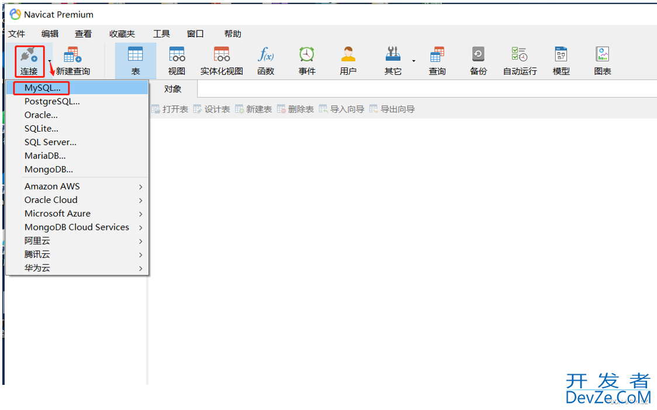The image size is (657, 410).
Task: Open the File (文件) menu
Action: [x=17, y=34]
